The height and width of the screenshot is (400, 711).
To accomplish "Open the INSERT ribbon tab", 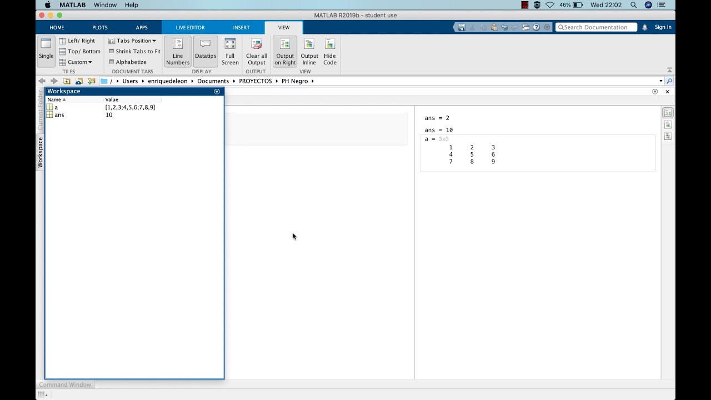I will (x=241, y=27).
